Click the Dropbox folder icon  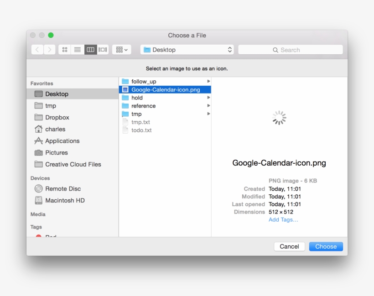click(38, 117)
